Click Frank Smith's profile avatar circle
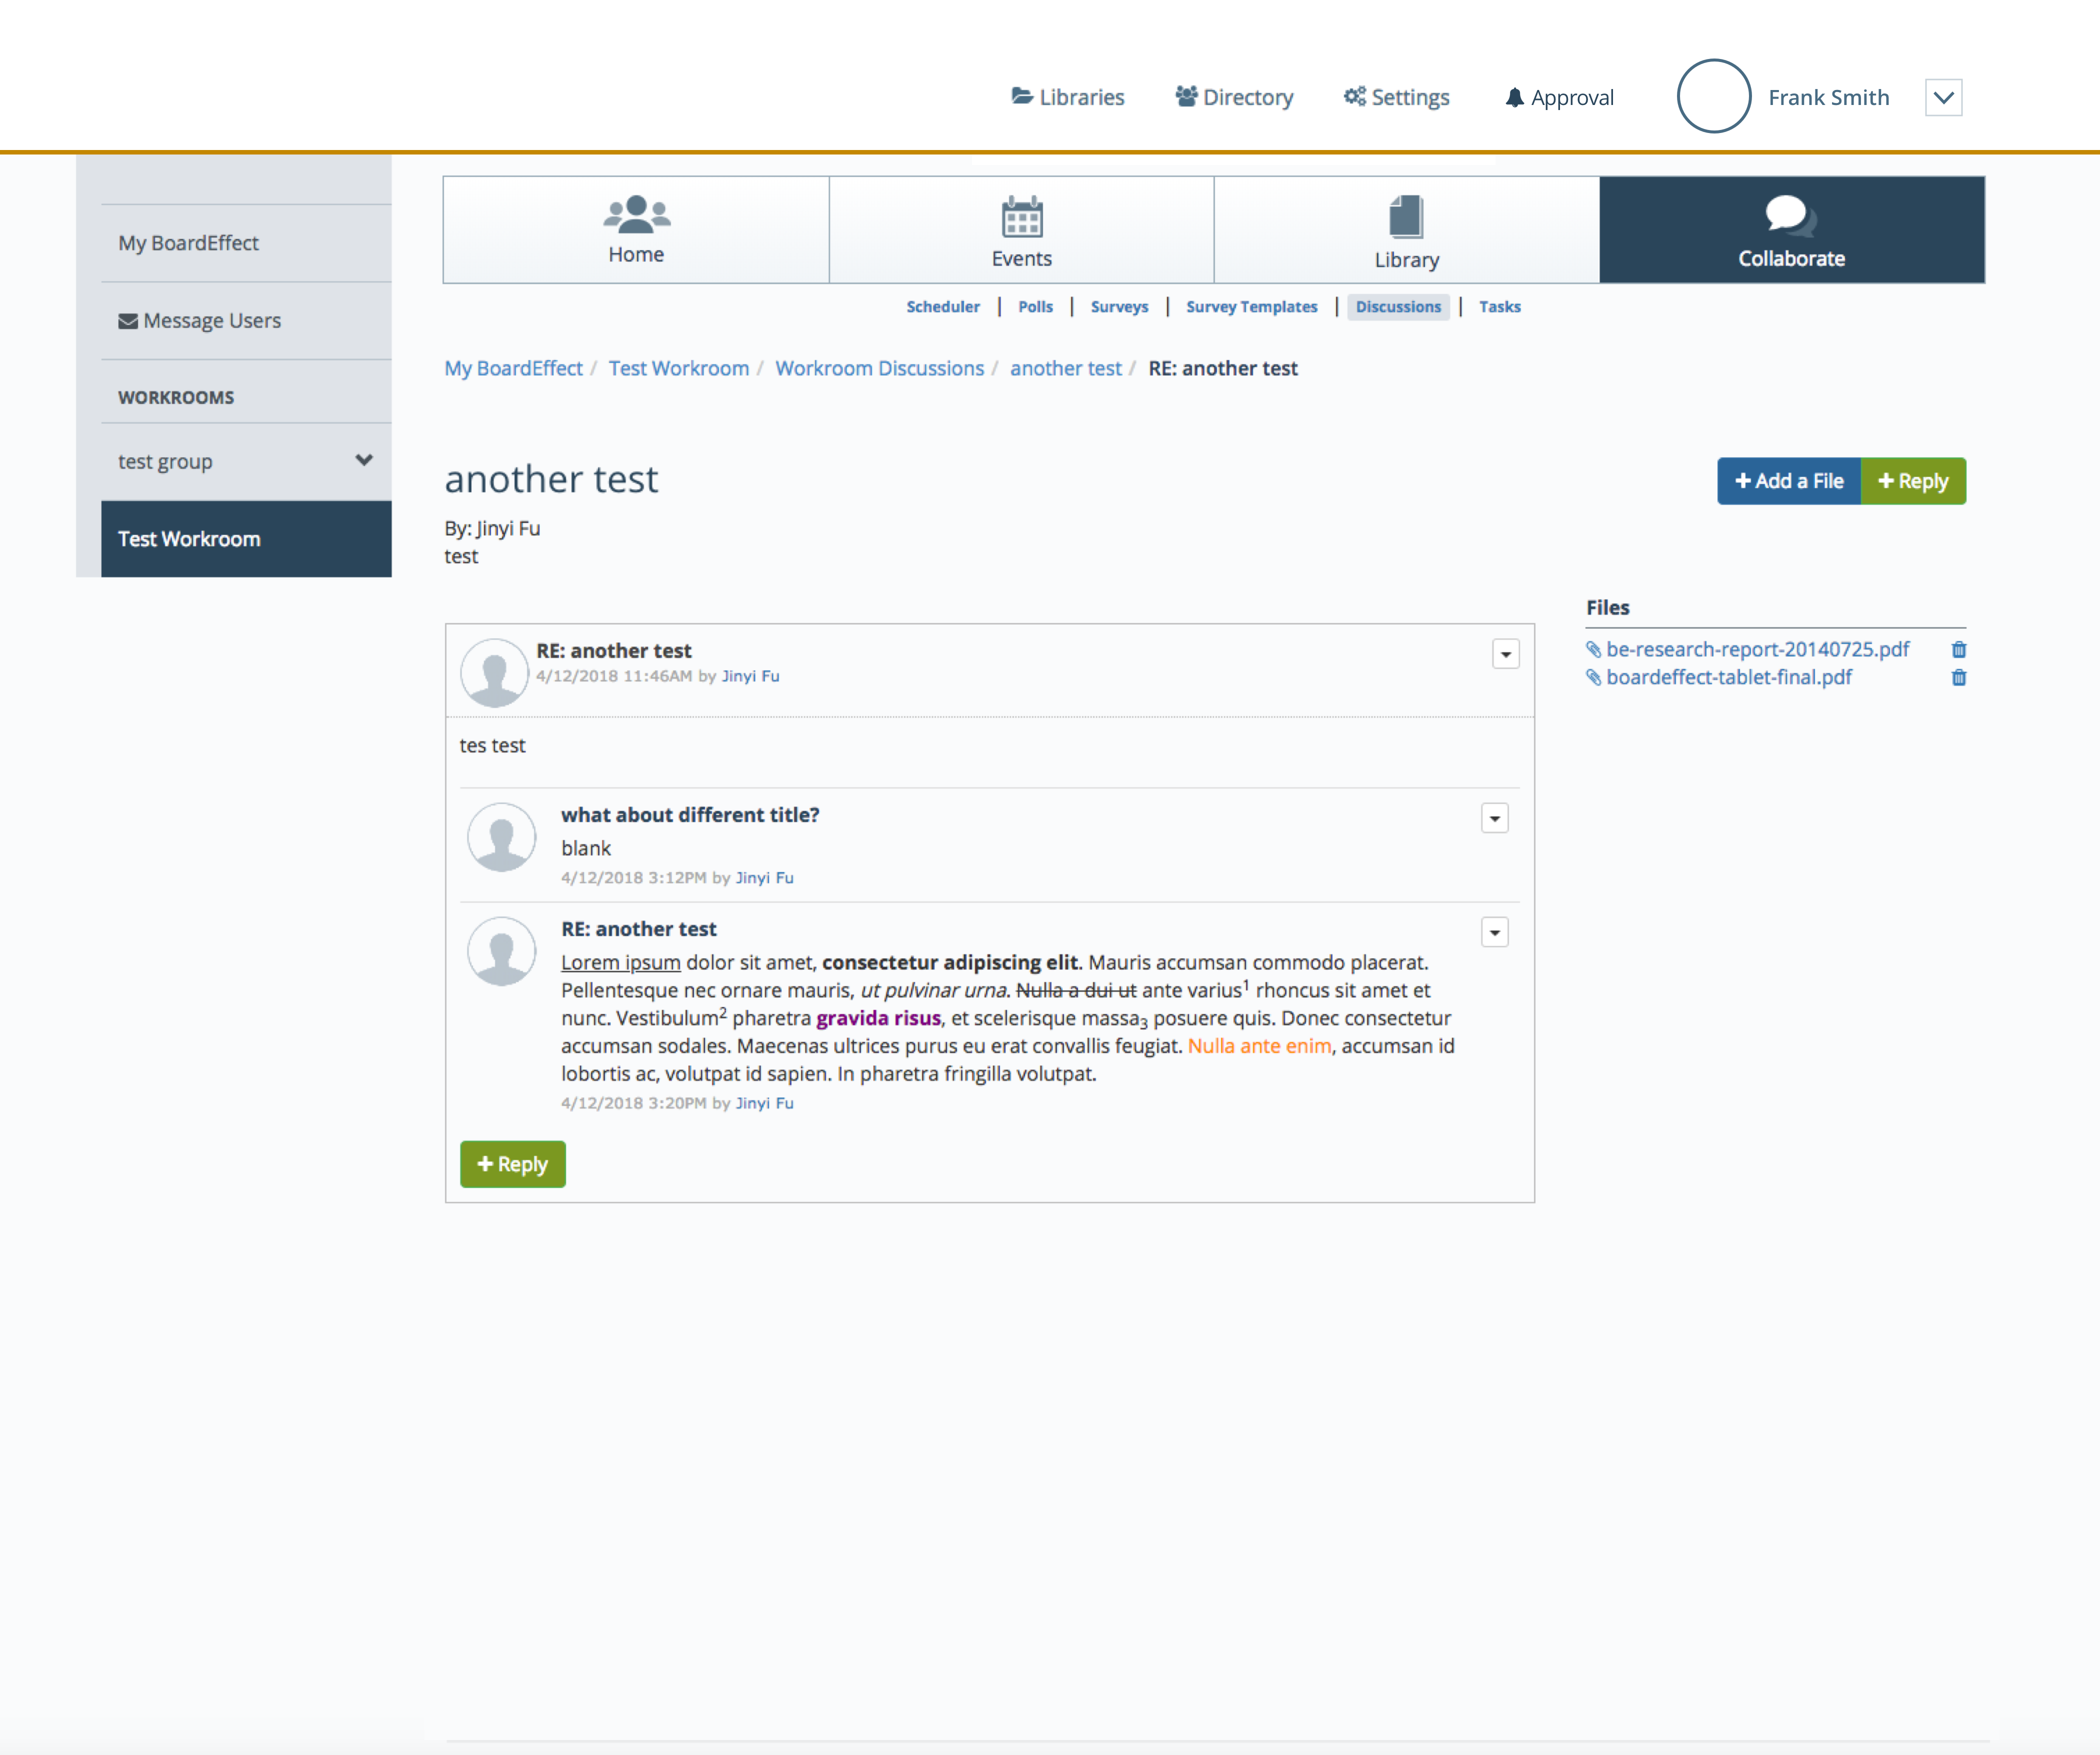Viewport: 2100px width, 1755px height. pyautogui.click(x=1713, y=96)
